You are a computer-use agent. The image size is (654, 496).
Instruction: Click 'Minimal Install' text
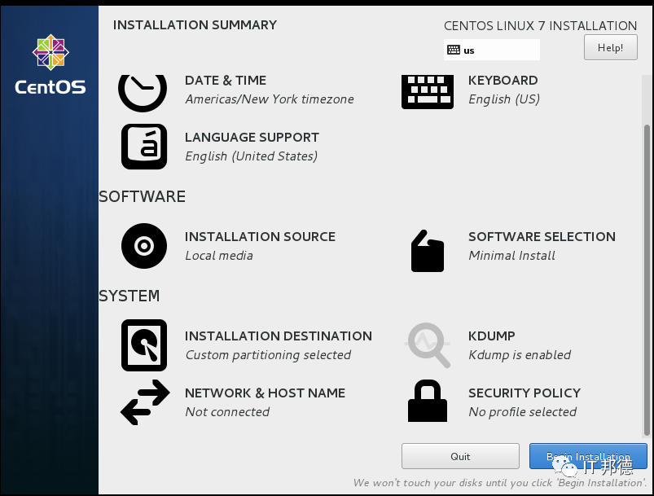[511, 255]
